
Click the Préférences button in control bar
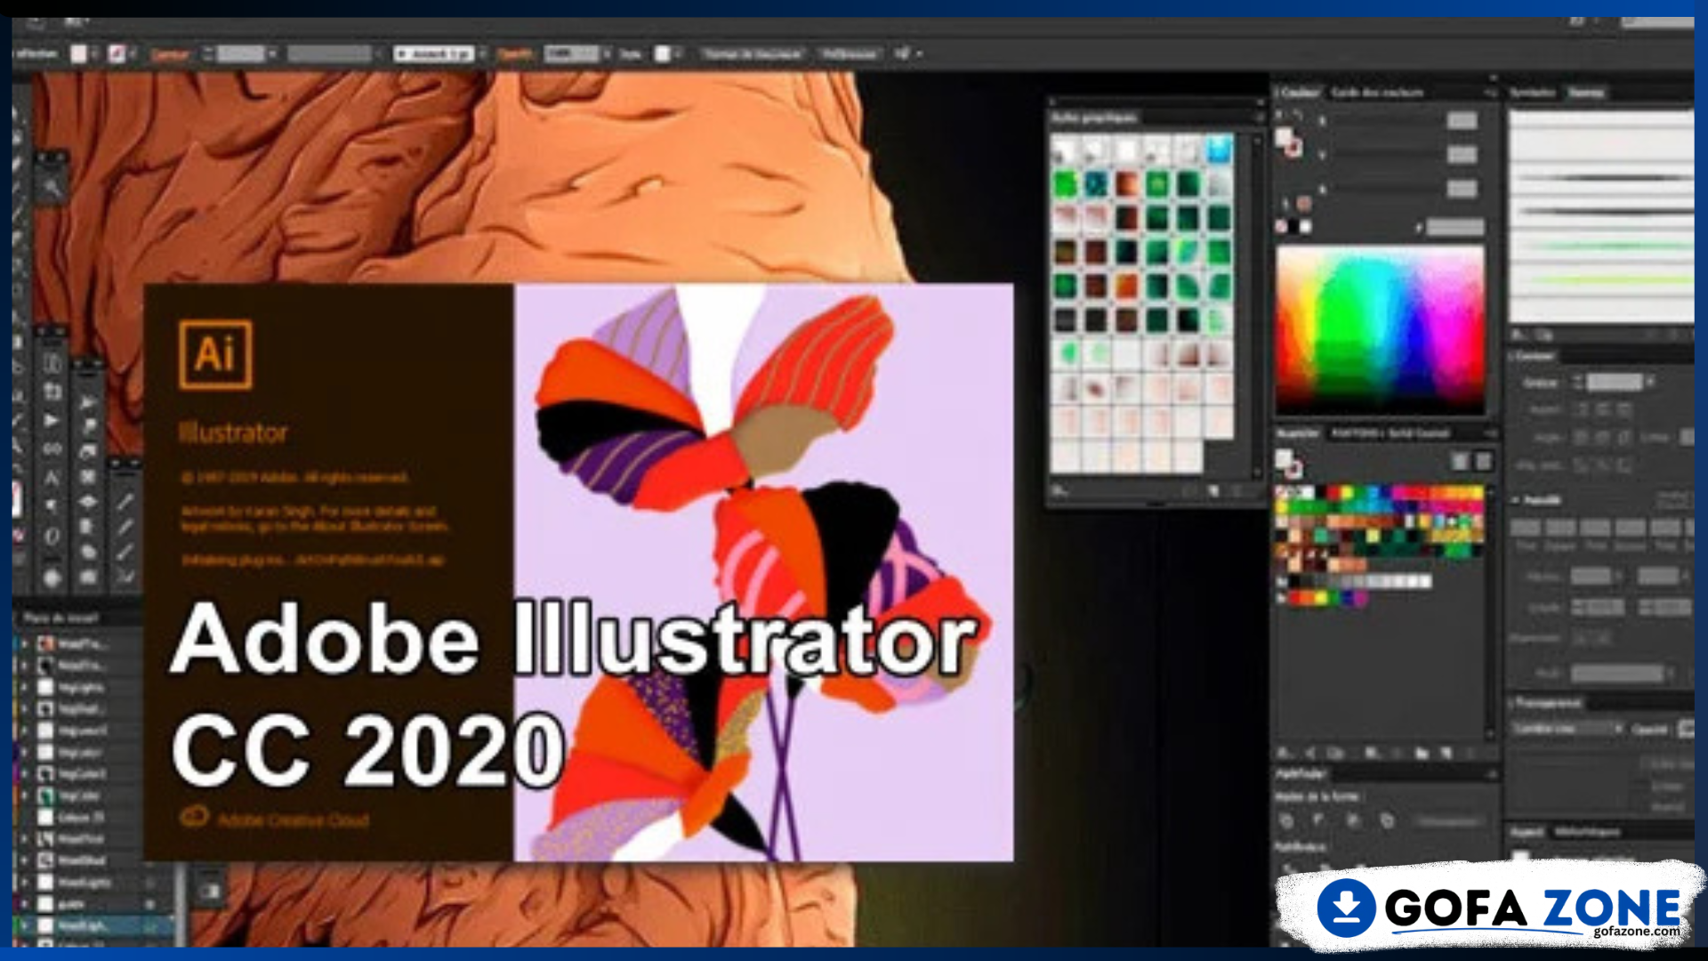[850, 54]
